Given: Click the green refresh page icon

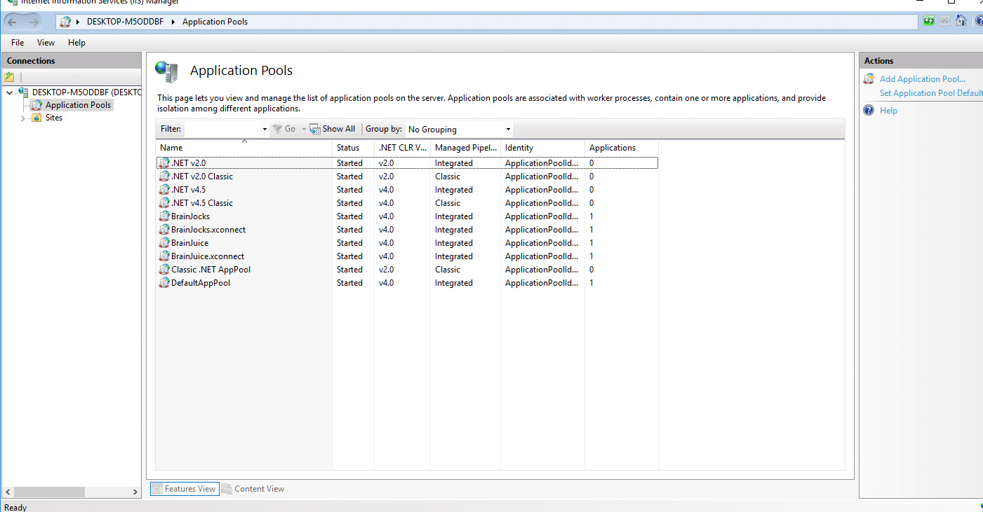Looking at the screenshot, I should [x=929, y=21].
